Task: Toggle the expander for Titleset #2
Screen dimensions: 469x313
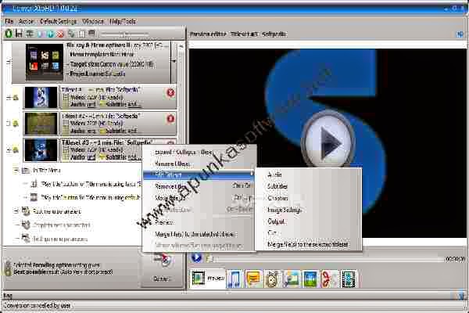Action: [9, 124]
